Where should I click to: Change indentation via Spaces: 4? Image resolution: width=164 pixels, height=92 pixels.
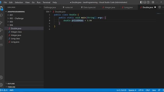pos(132,90)
